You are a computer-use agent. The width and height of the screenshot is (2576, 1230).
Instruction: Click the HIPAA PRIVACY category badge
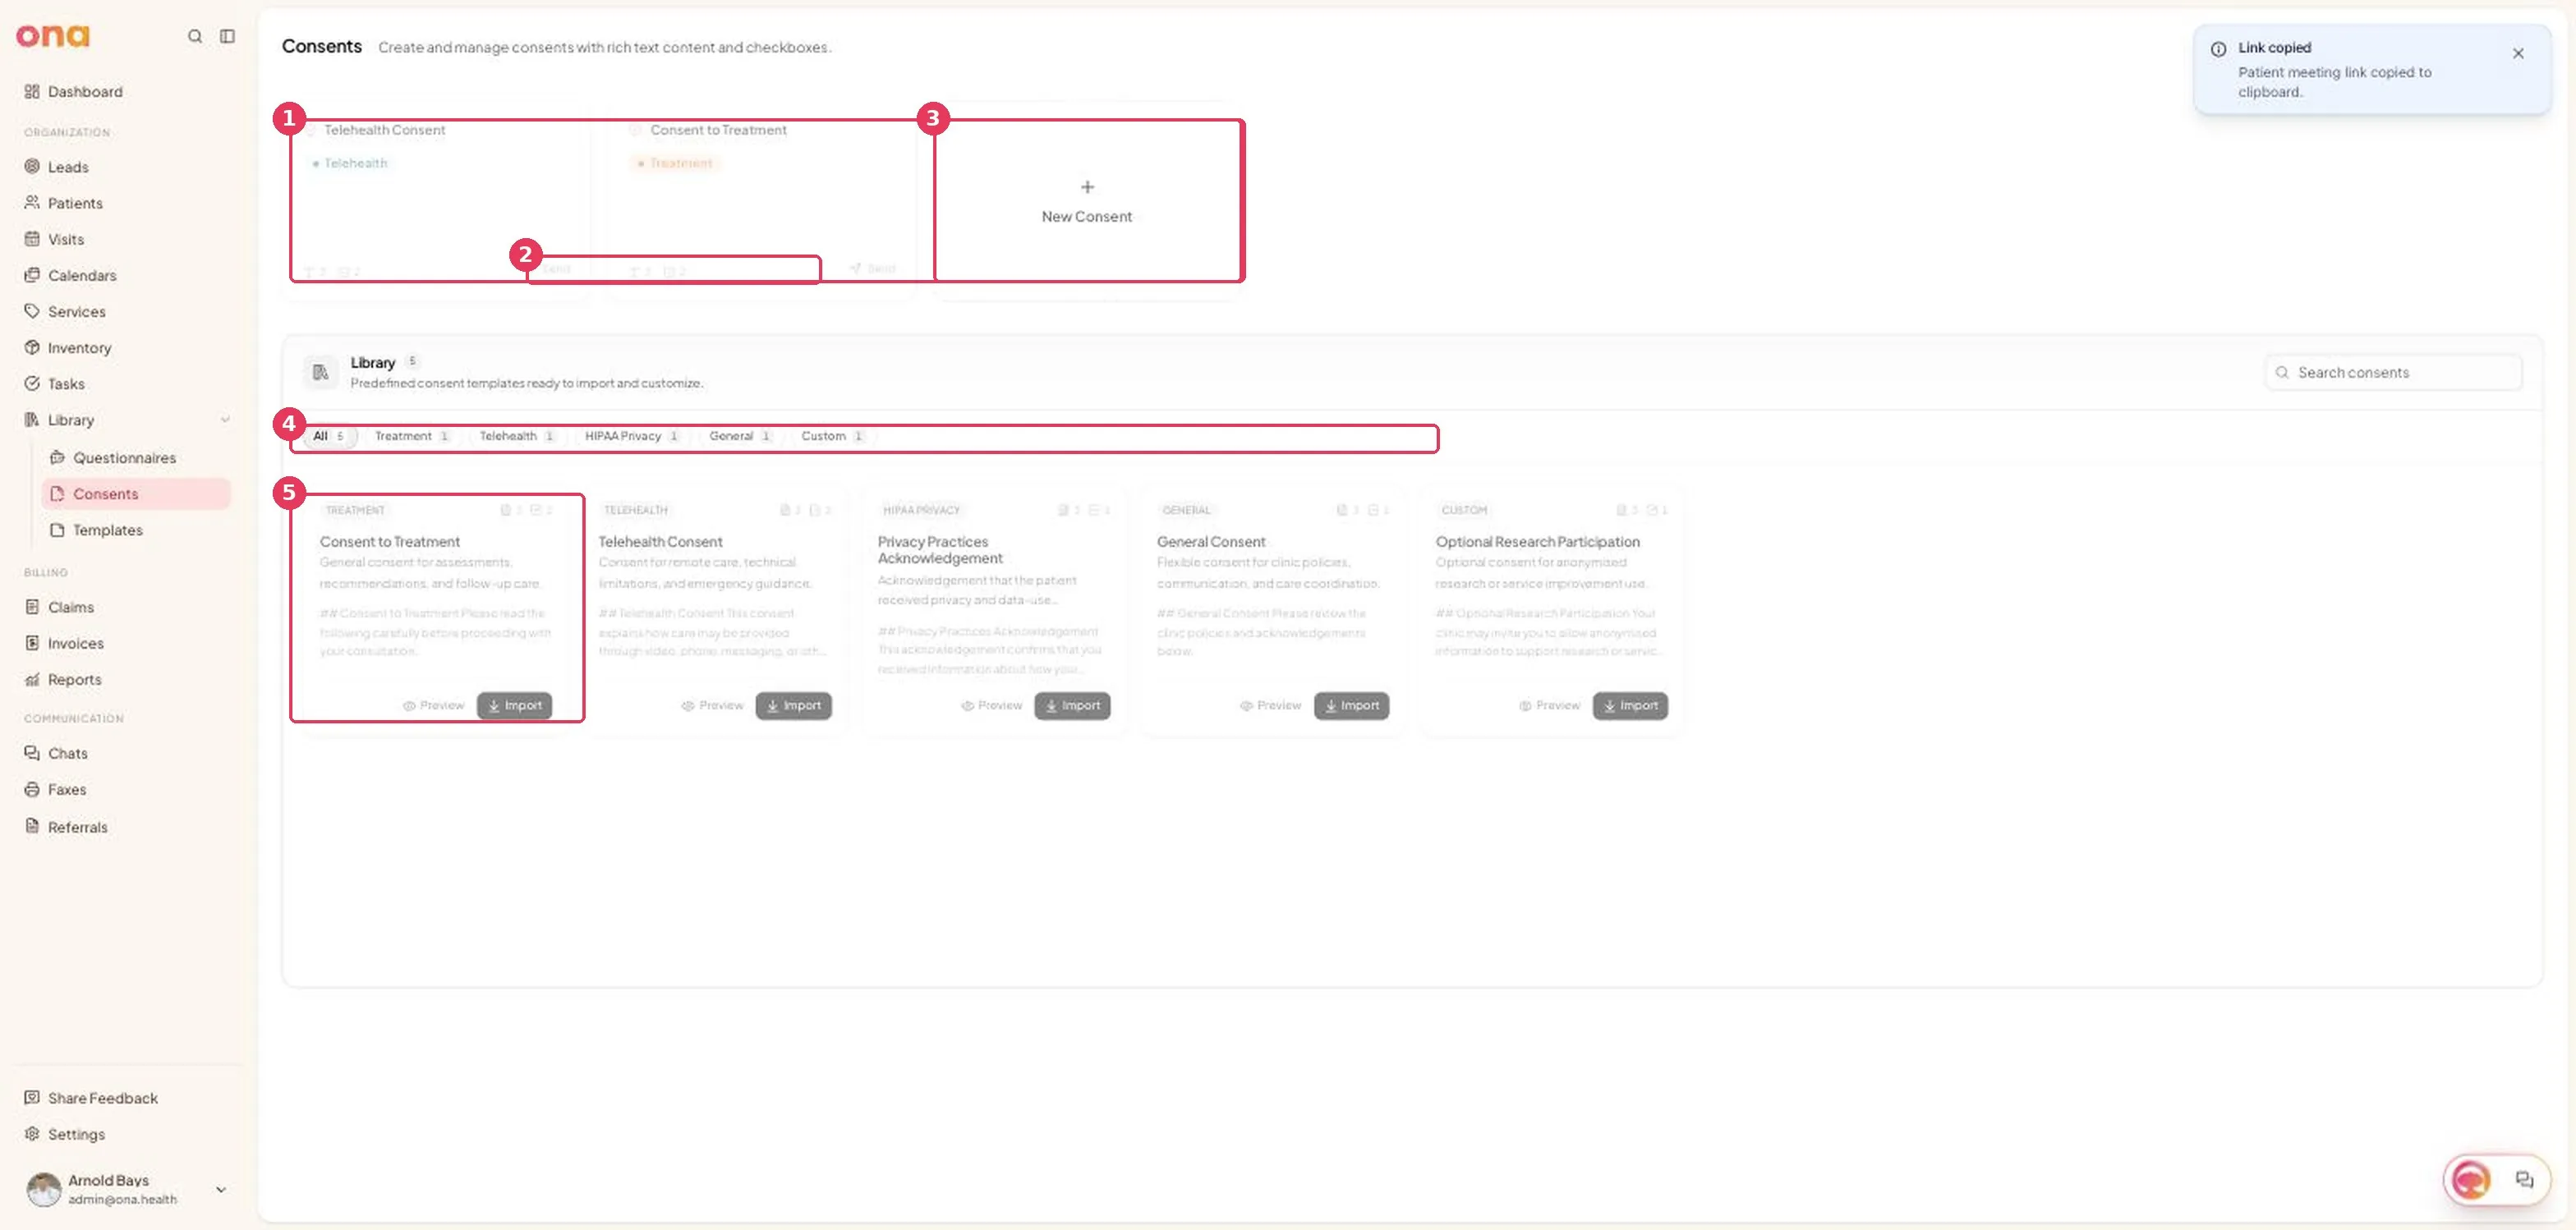pyautogui.click(x=921, y=510)
